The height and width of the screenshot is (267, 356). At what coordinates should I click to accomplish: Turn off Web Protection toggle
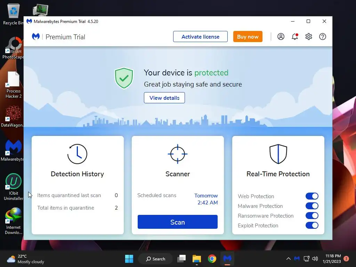click(312, 196)
